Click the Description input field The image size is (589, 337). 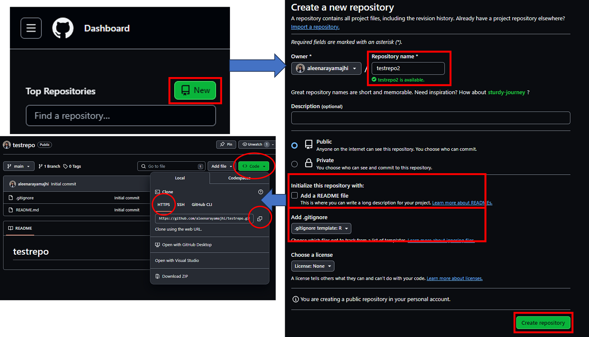pyautogui.click(x=431, y=118)
